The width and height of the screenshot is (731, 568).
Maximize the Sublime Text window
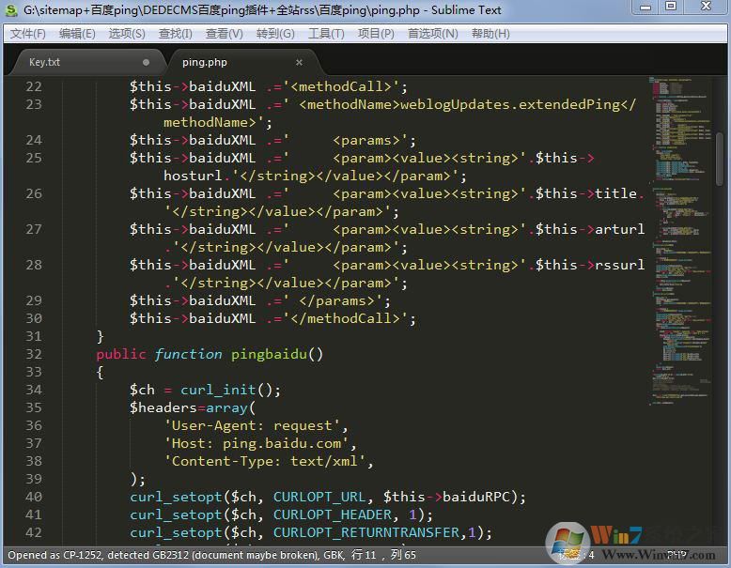671,7
